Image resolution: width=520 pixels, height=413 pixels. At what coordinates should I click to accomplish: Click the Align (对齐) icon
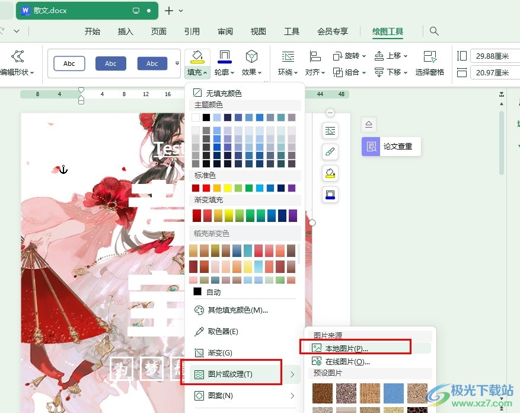[315, 56]
